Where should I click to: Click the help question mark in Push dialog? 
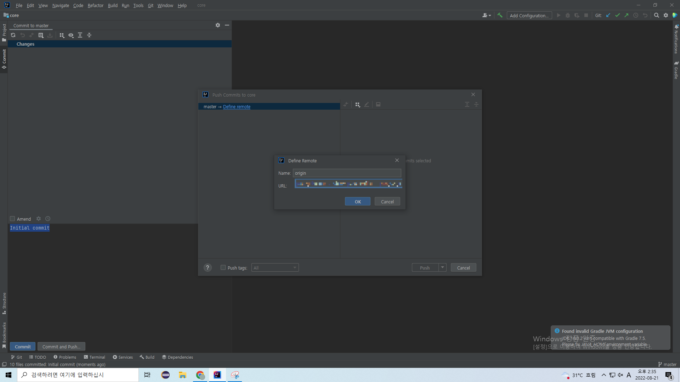coord(208,268)
